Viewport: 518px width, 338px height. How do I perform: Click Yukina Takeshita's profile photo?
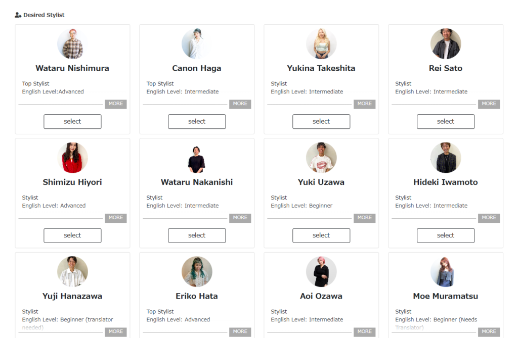(321, 44)
